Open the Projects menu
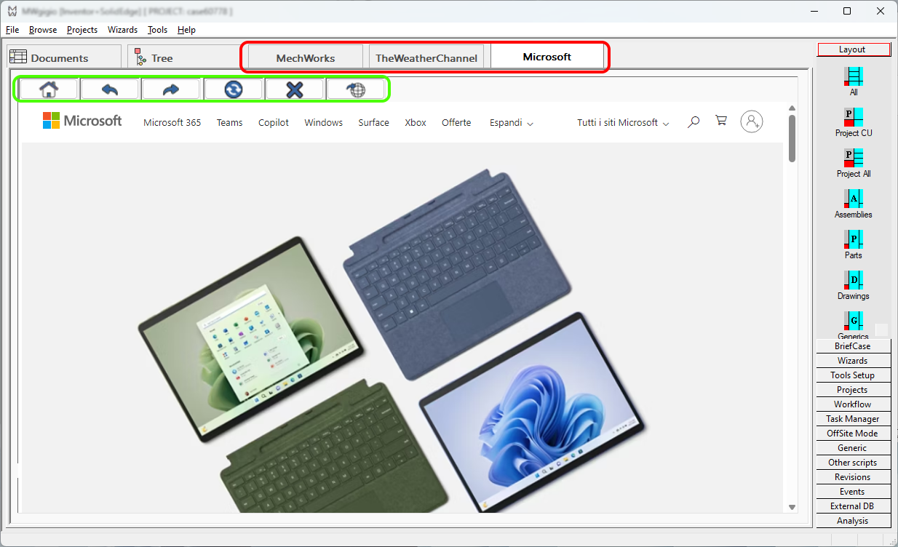This screenshot has height=547, width=898. coord(82,30)
